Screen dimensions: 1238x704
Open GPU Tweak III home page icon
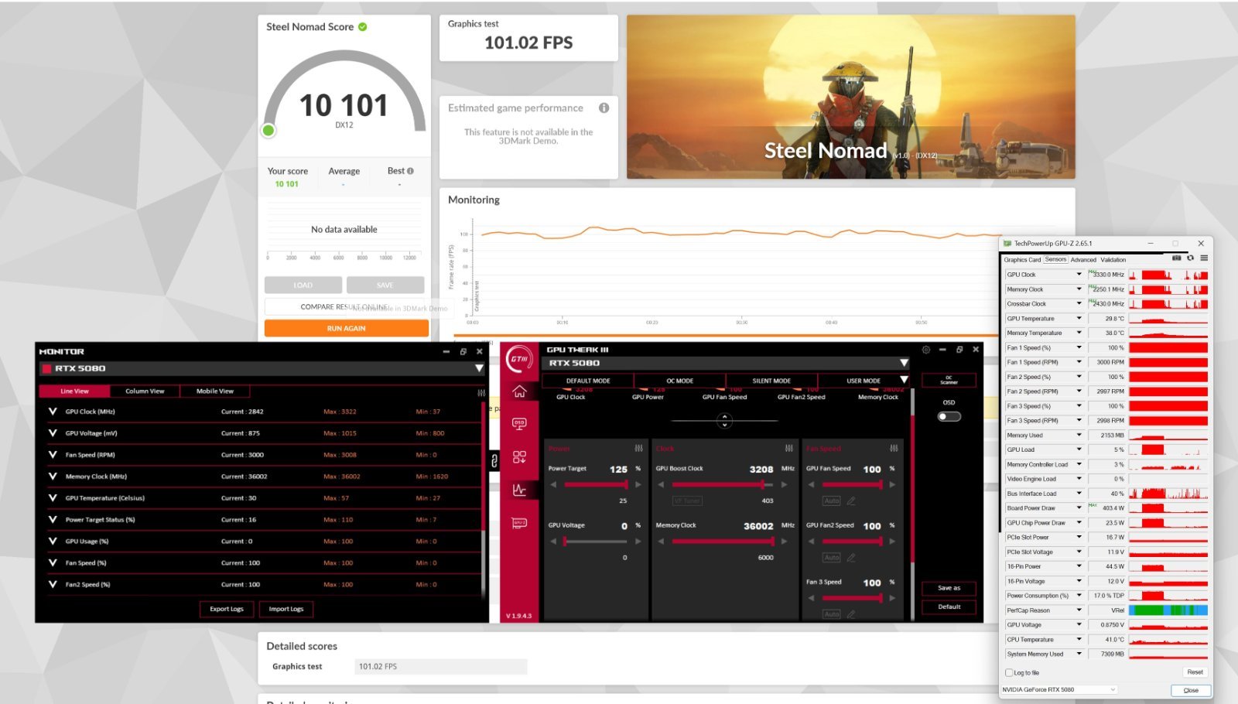[x=519, y=391]
